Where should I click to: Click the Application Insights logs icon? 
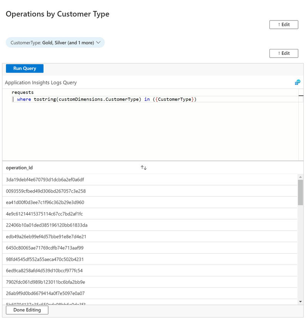pyautogui.click(x=297, y=82)
